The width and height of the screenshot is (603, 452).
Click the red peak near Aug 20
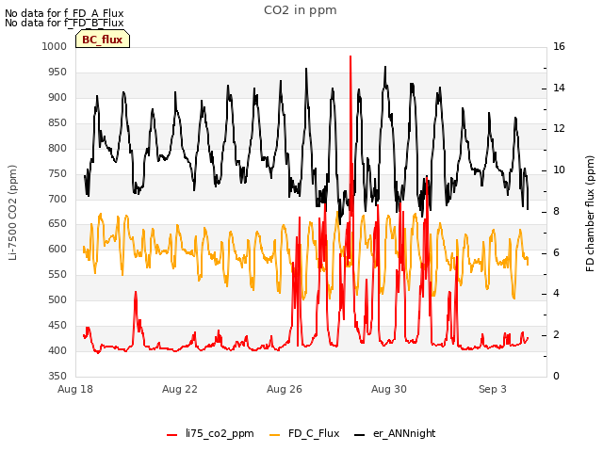136,293
